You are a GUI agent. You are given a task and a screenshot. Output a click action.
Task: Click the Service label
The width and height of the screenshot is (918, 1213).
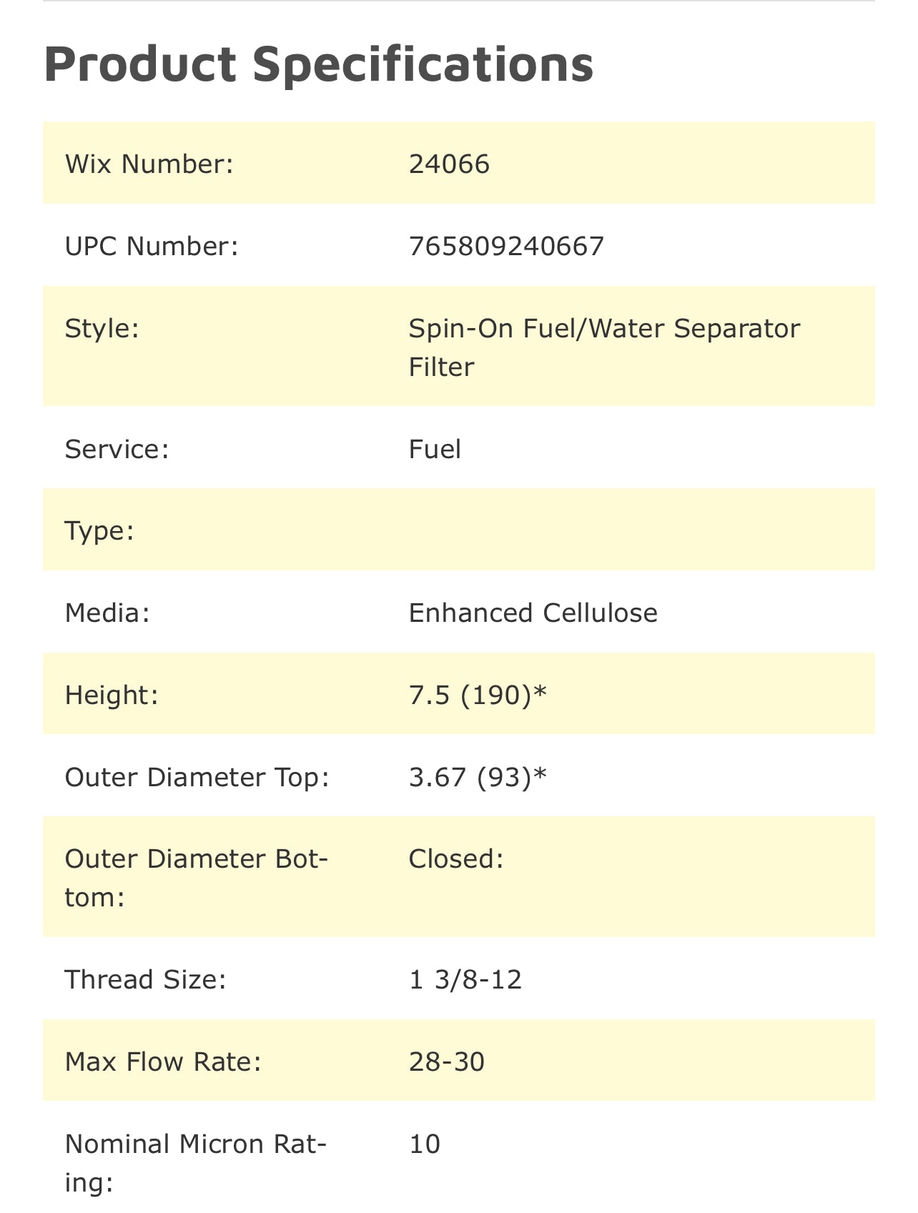(x=117, y=449)
